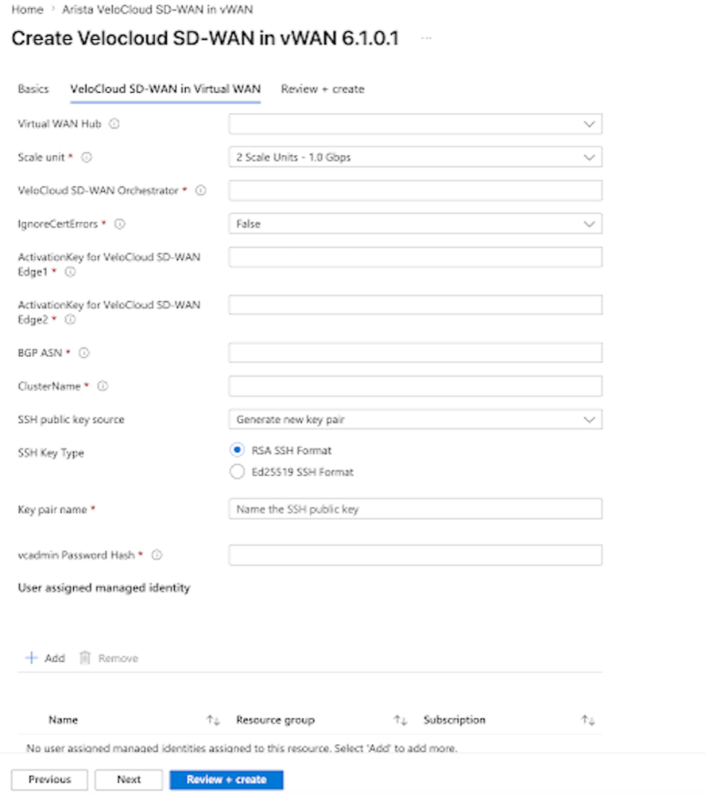Click the Resource group column header text

tap(276, 719)
